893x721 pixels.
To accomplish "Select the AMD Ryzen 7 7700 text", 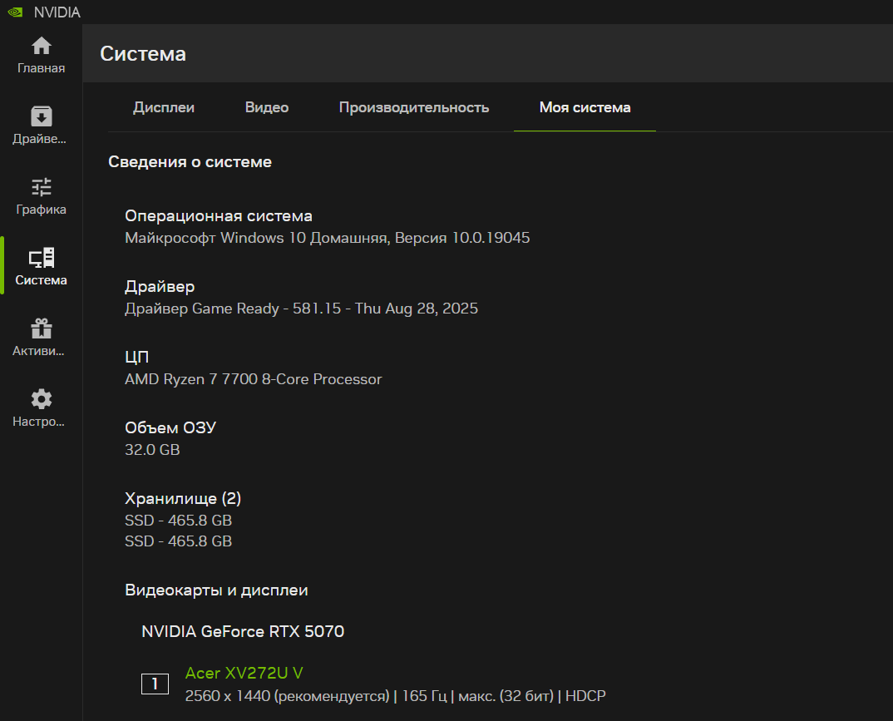I will pos(254,378).
